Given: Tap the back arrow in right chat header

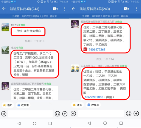Looking at the screenshot, I should (73, 9).
